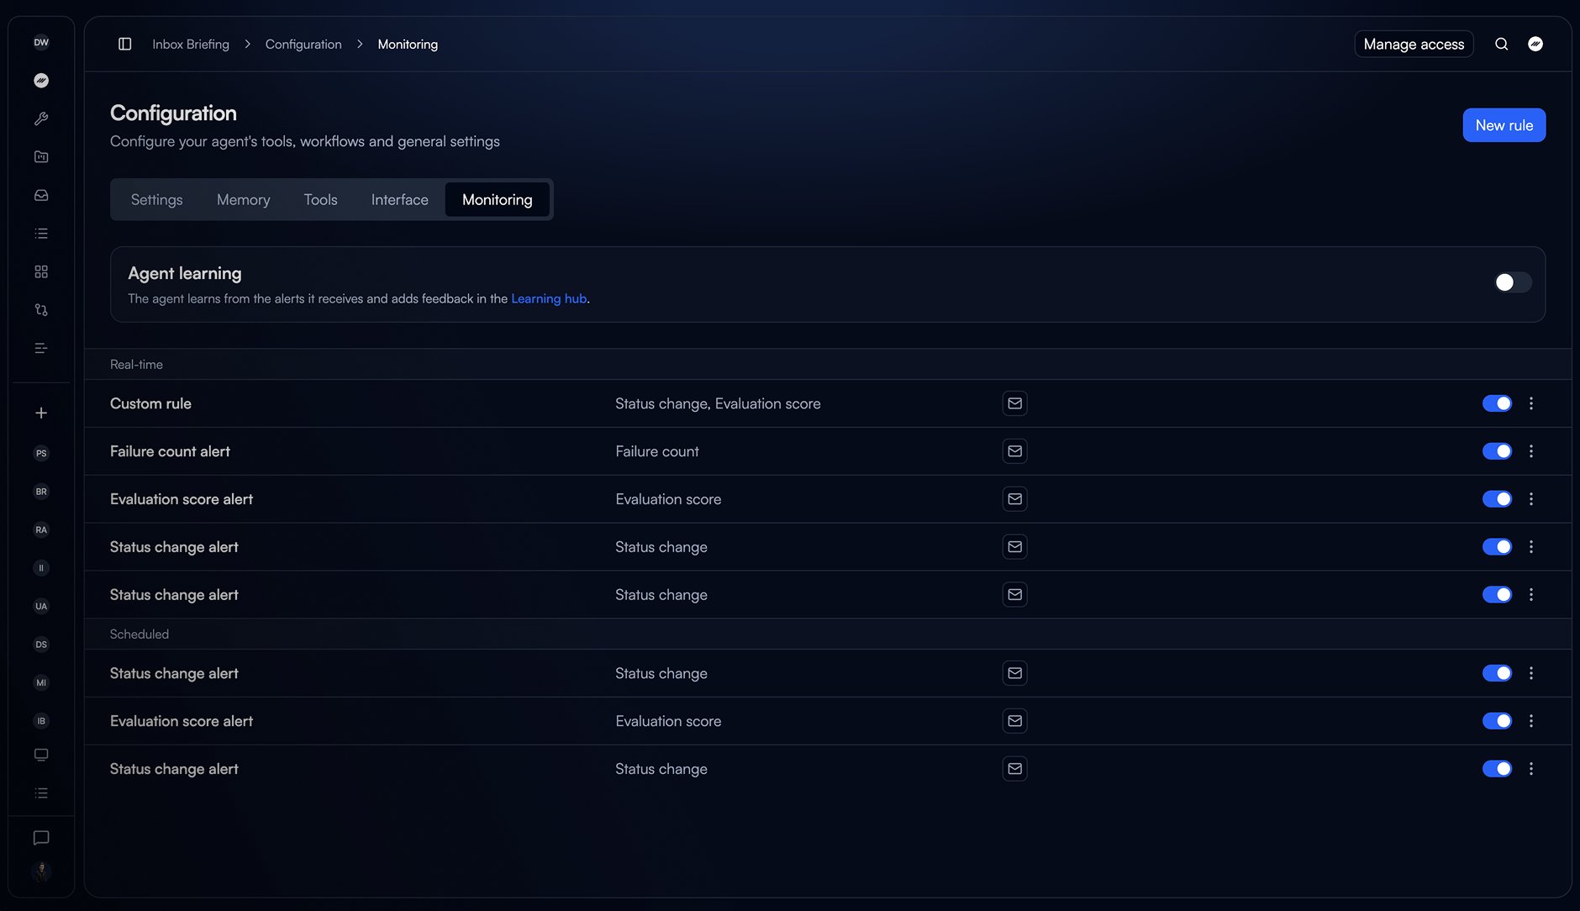Open the folder chart icon in sidebar
Viewport: 1580px width, 911px height.
41,157
